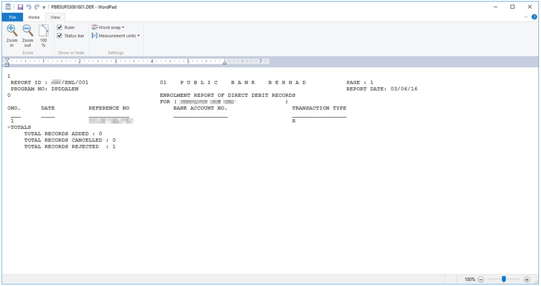Expand the Word wrap dropdown
541x286 pixels.
108,27
